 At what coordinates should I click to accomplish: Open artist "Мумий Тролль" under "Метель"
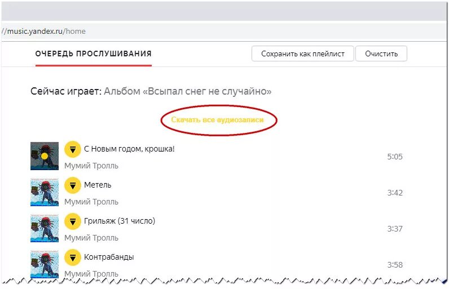(x=91, y=202)
